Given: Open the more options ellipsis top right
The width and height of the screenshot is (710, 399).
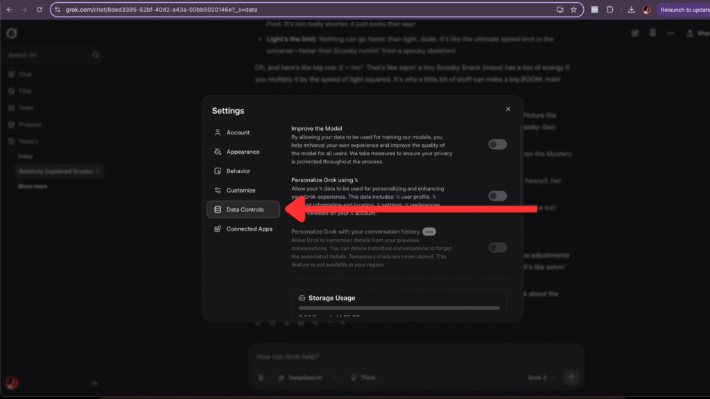Looking at the screenshot, I should point(670,33).
